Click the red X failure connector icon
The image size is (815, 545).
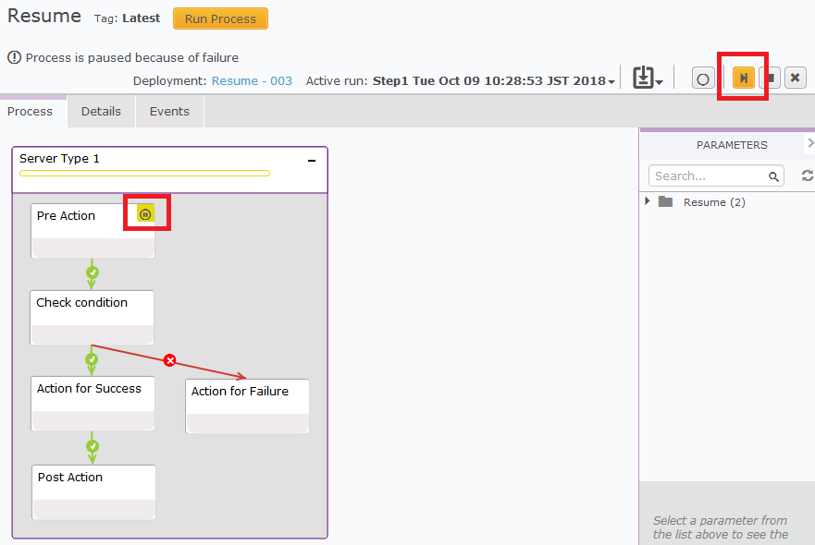[169, 360]
